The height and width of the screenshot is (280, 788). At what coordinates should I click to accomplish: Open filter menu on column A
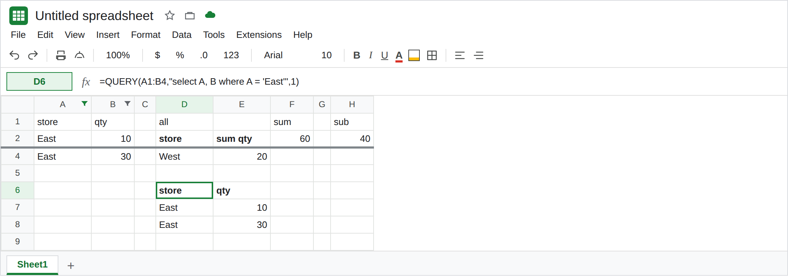point(85,104)
